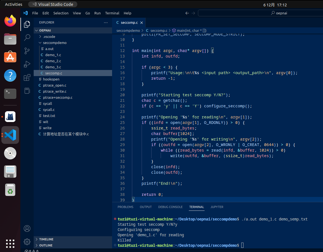323x252 pixels.
Task: Switch to the JUPYTER panel tab
Action: pyautogui.click(x=217, y=207)
